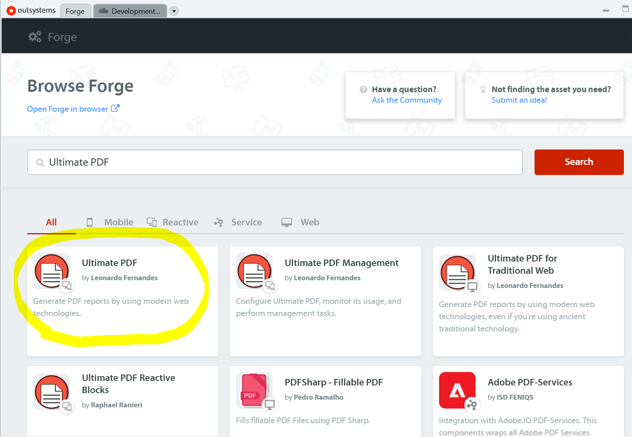Select the Web filter tab
The width and height of the screenshot is (632, 437).
pyautogui.click(x=301, y=222)
